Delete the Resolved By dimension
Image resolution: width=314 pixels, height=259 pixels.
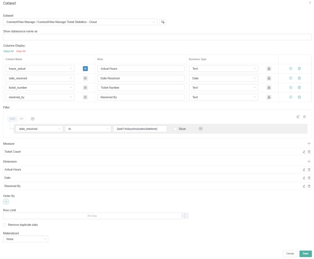pos(309,186)
